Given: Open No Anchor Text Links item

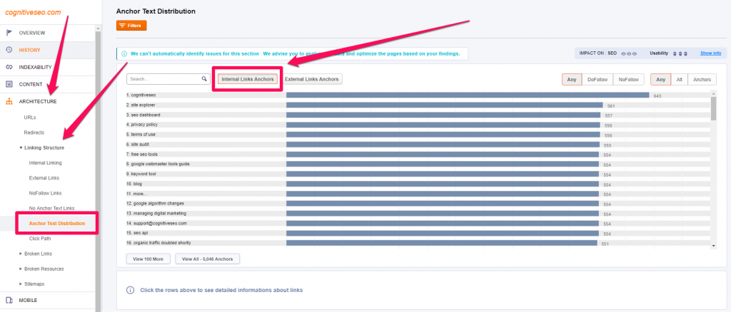Looking at the screenshot, I should 51,208.
